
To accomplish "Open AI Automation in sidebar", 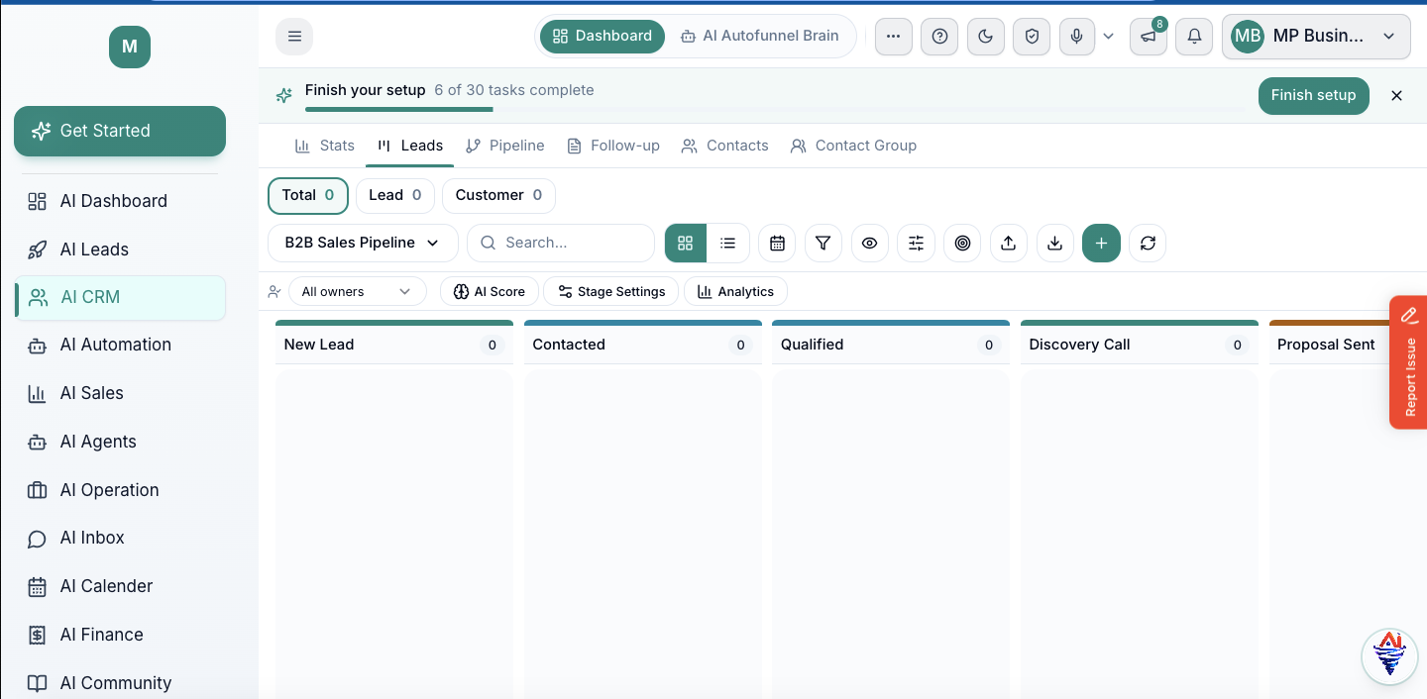I will pos(120,345).
